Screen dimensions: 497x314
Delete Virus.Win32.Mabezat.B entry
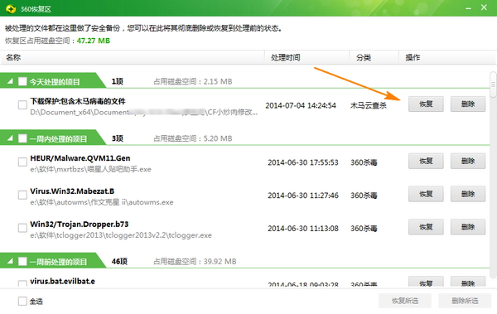468,194
